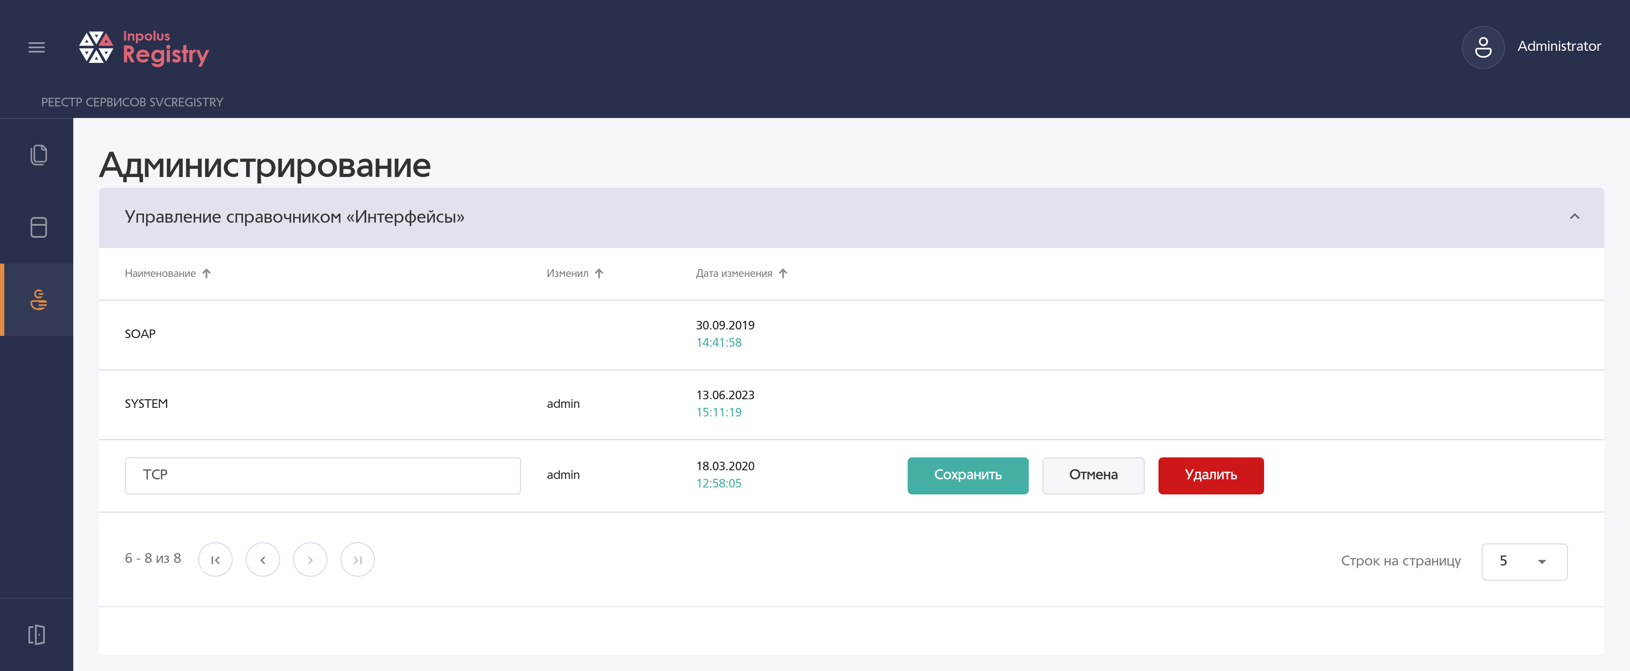Viewport: 1630px width, 671px height.
Task: Open the rows per page dropdown
Action: pos(1524,562)
